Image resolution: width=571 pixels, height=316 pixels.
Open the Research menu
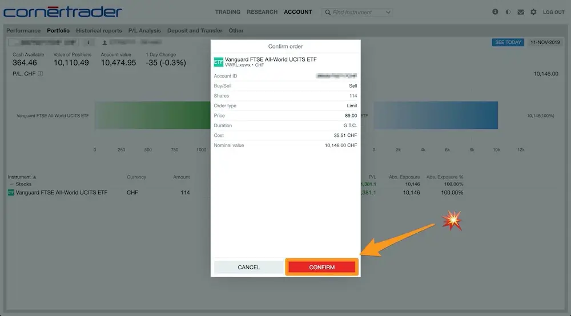pyautogui.click(x=262, y=12)
